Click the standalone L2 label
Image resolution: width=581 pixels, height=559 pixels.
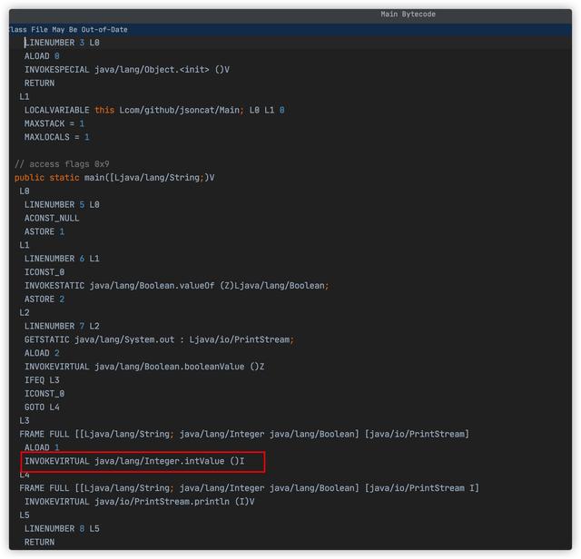(25, 313)
